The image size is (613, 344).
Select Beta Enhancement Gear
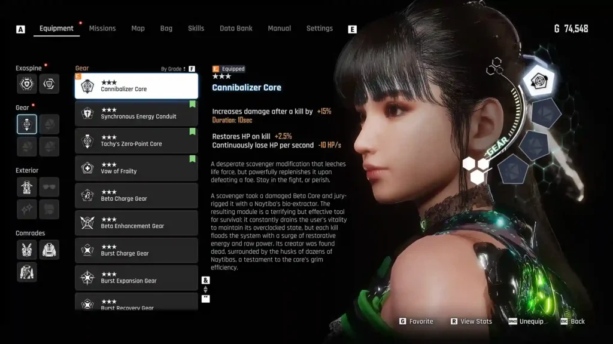pos(136,223)
